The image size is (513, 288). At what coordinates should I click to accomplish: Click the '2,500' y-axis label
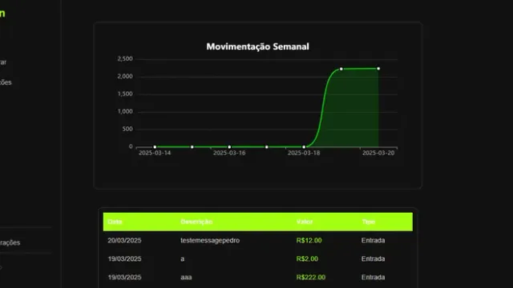coord(125,58)
